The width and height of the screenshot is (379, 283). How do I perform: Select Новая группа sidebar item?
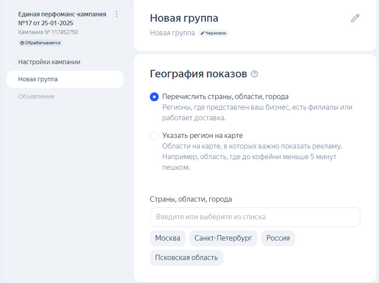pos(65,79)
